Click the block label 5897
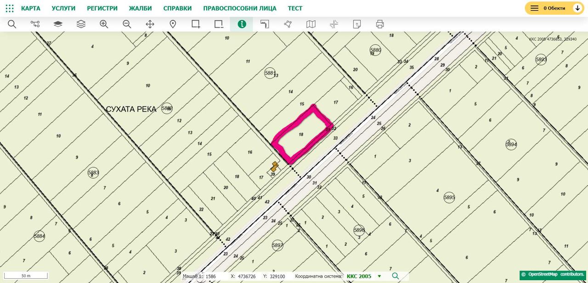Image resolution: width=588 pixels, height=283 pixels. pos(277,245)
